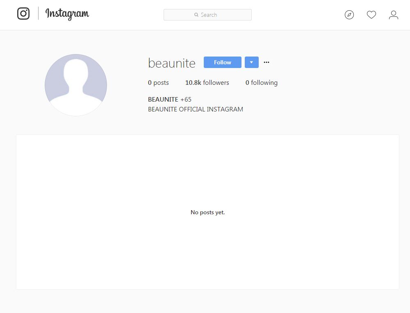
Task: Click the Instagram wordmark in header
Action: (x=67, y=14)
